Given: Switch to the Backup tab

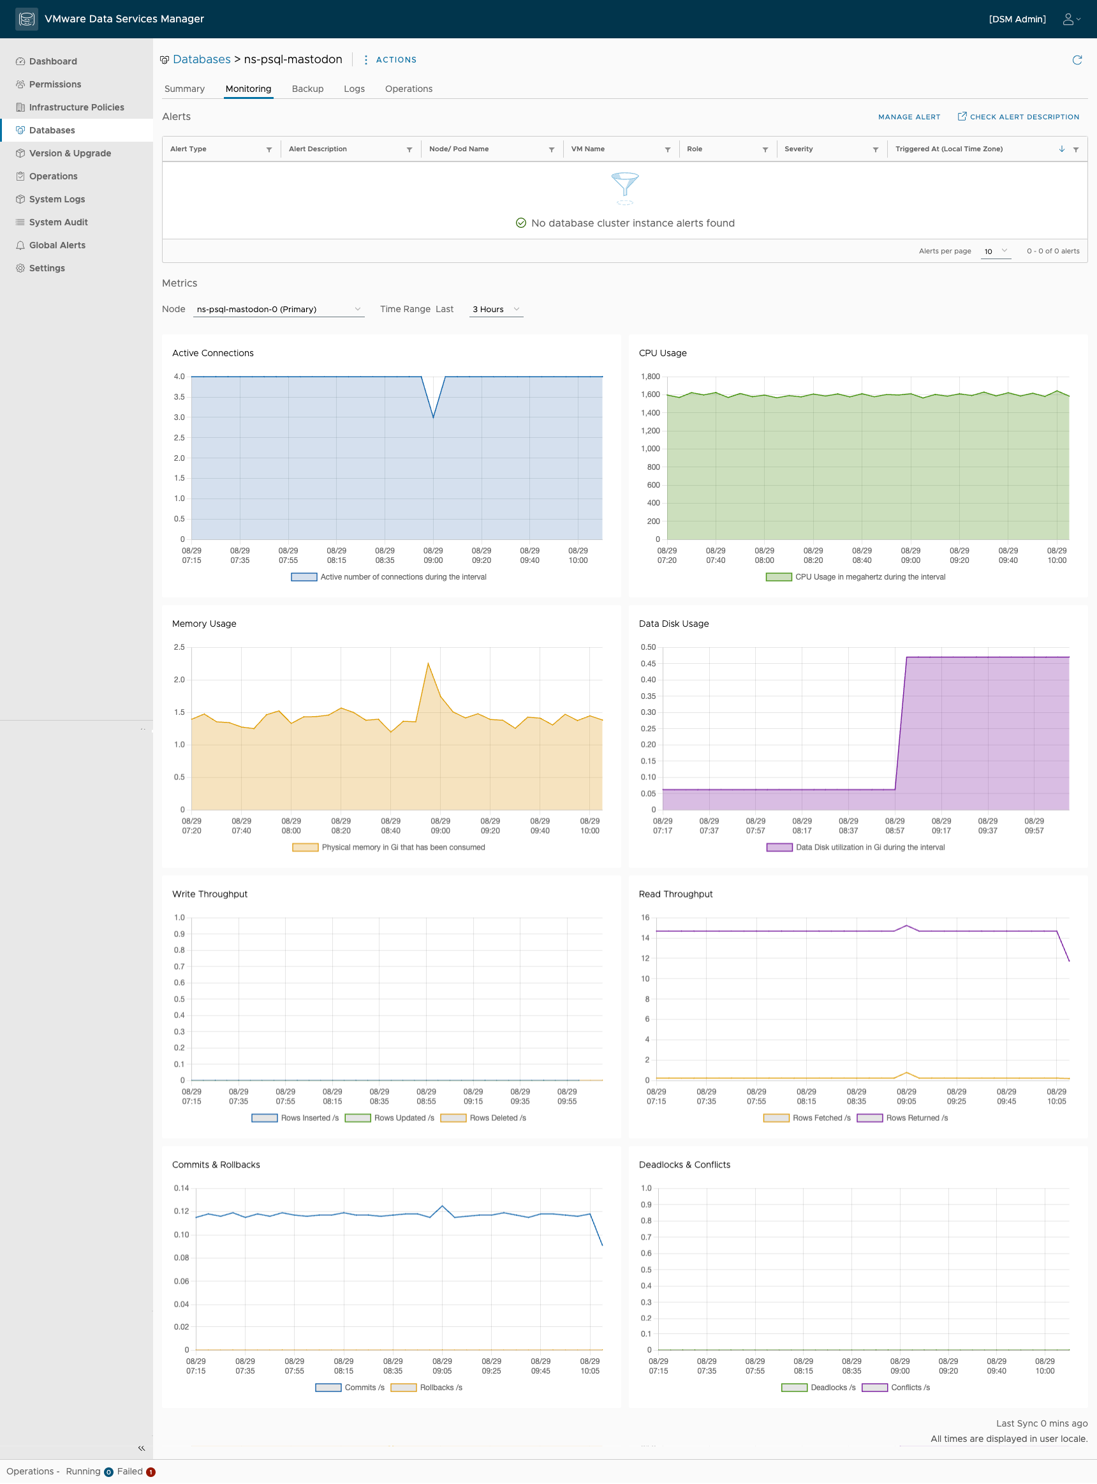Looking at the screenshot, I should coord(307,89).
